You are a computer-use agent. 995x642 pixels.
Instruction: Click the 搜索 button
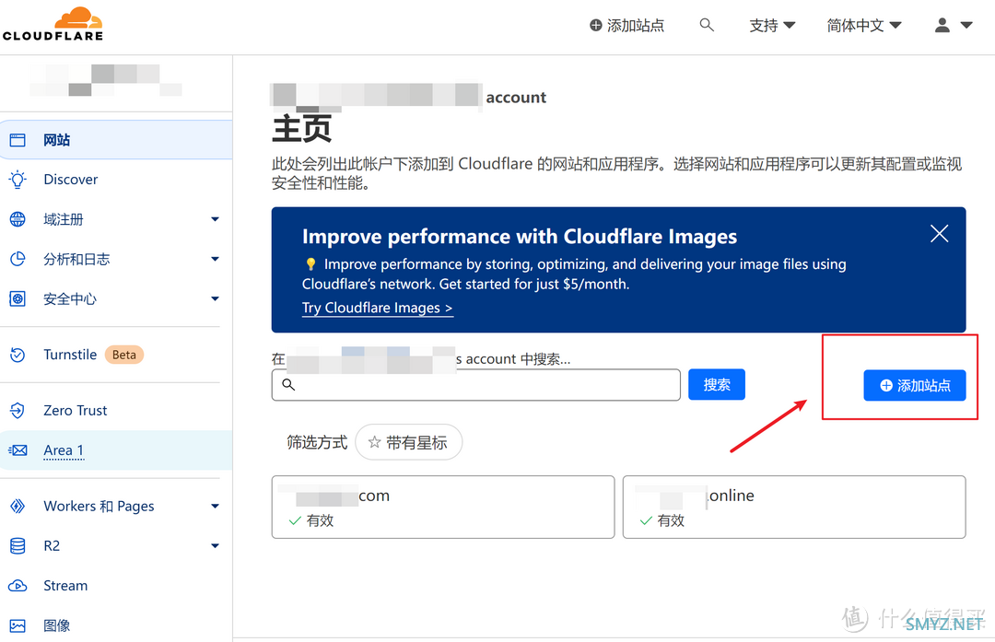(717, 384)
